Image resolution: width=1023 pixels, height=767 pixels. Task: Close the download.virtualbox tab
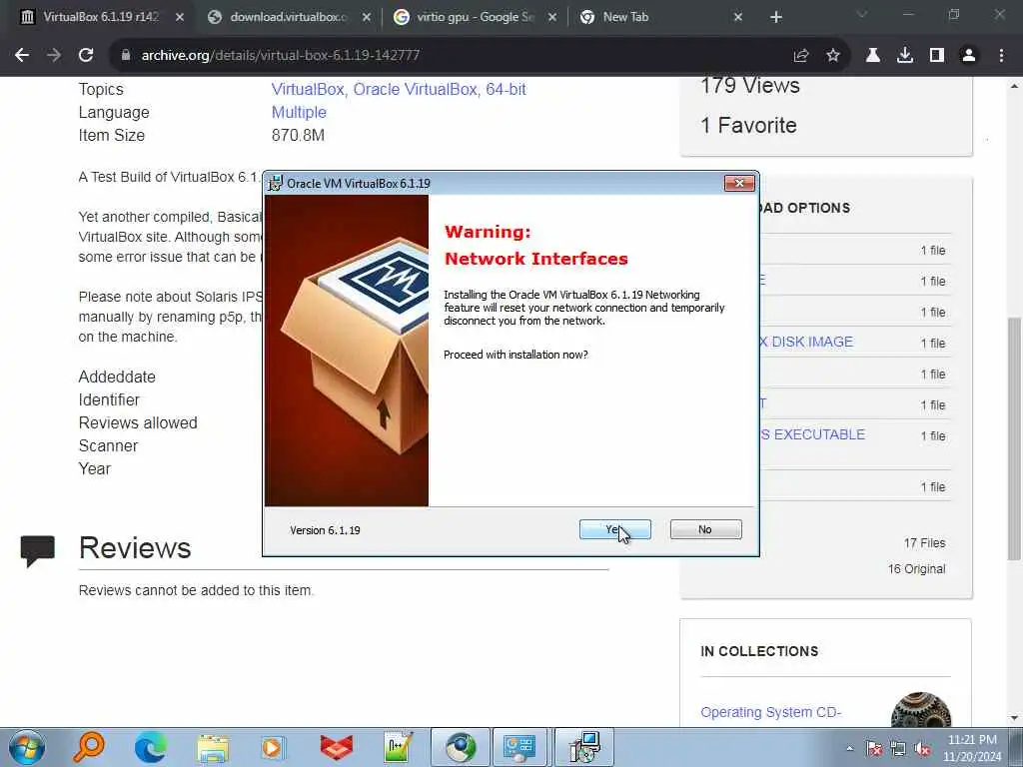[366, 17]
